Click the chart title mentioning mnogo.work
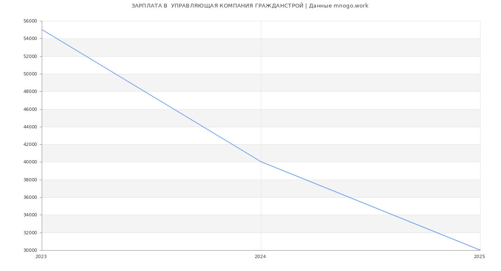 coord(250,6)
